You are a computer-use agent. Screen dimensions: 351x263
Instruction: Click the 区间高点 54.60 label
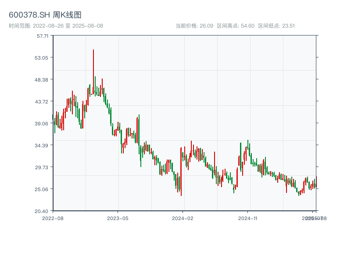[x=236, y=26]
